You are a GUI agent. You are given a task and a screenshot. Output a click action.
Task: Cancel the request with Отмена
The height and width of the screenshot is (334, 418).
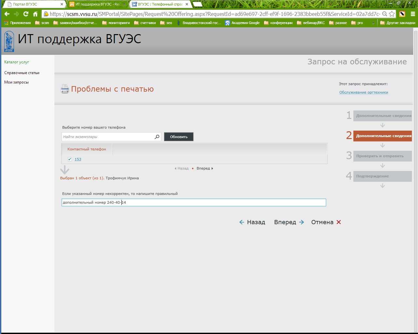(x=326, y=222)
